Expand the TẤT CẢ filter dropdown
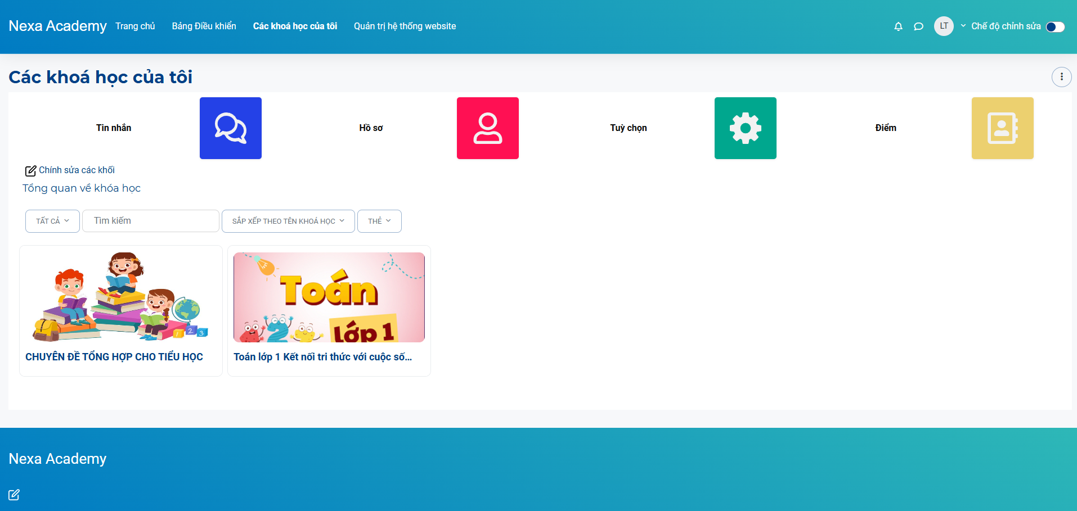The image size is (1077, 511). (x=52, y=221)
